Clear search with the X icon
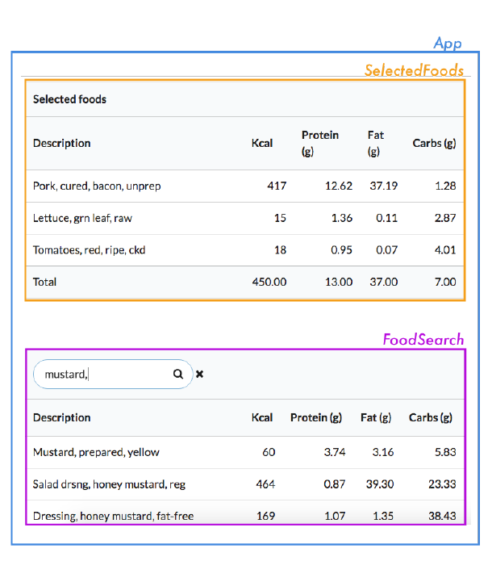This screenshot has height=582, width=492. coord(200,375)
